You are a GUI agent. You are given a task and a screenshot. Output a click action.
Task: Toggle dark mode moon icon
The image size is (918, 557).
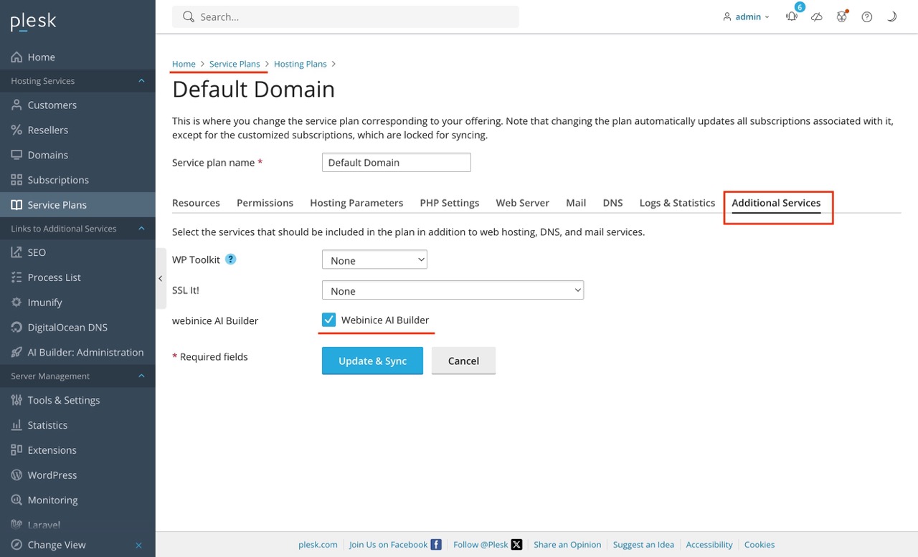coord(891,16)
